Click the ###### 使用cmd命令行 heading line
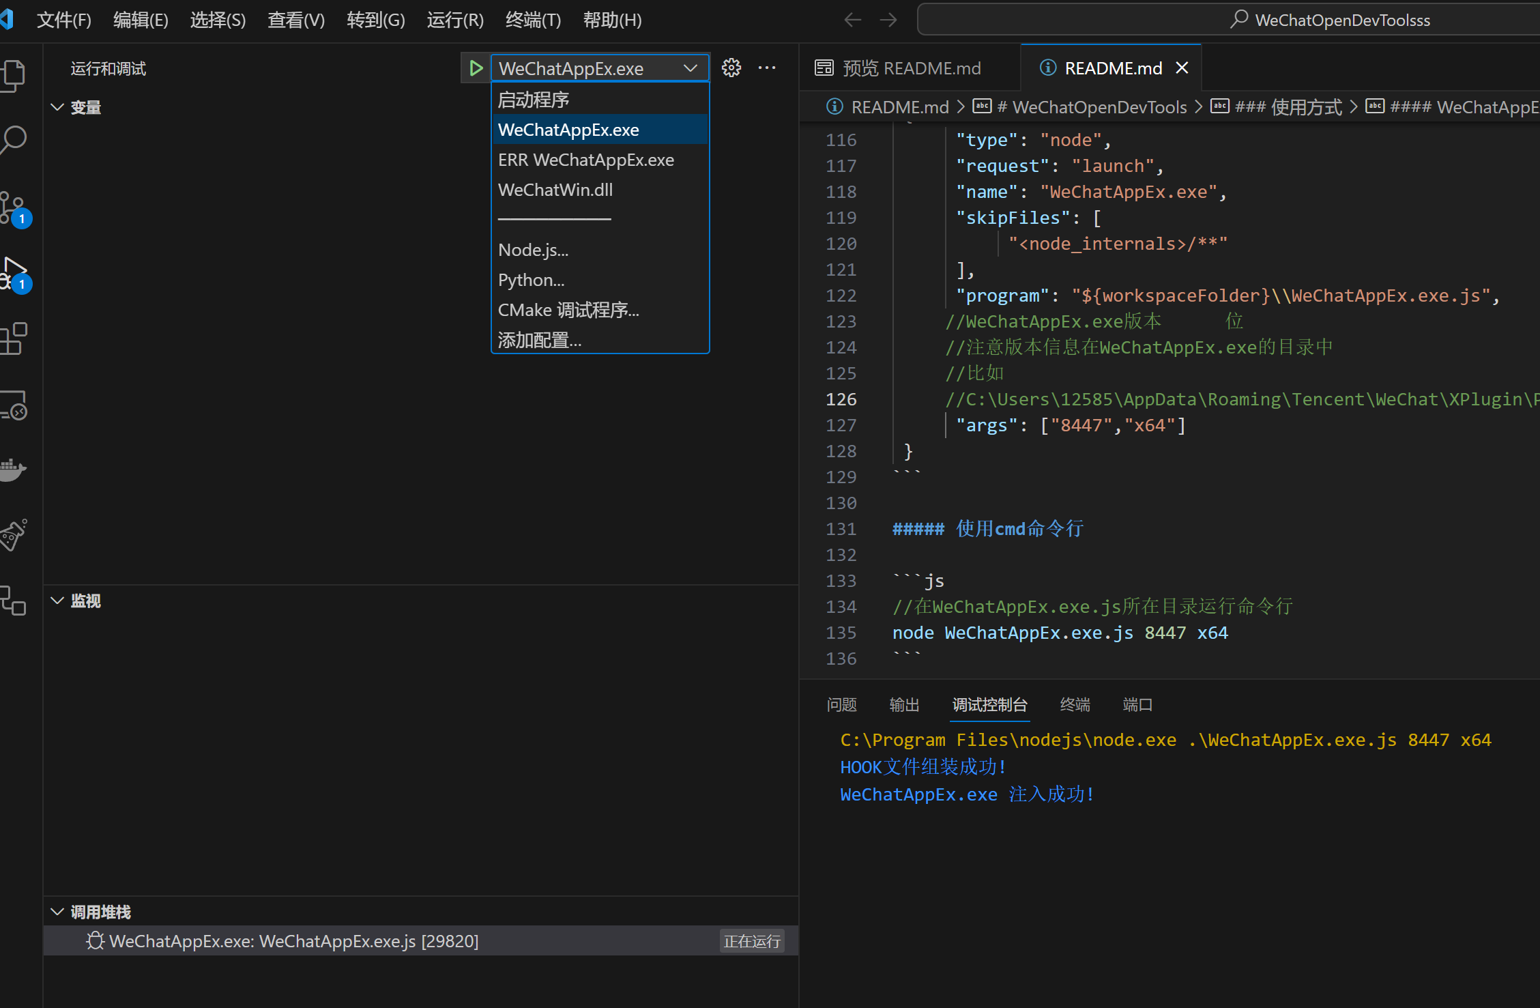The width and height of the screenshot is (1540, 1008). (x=988, y=528)
